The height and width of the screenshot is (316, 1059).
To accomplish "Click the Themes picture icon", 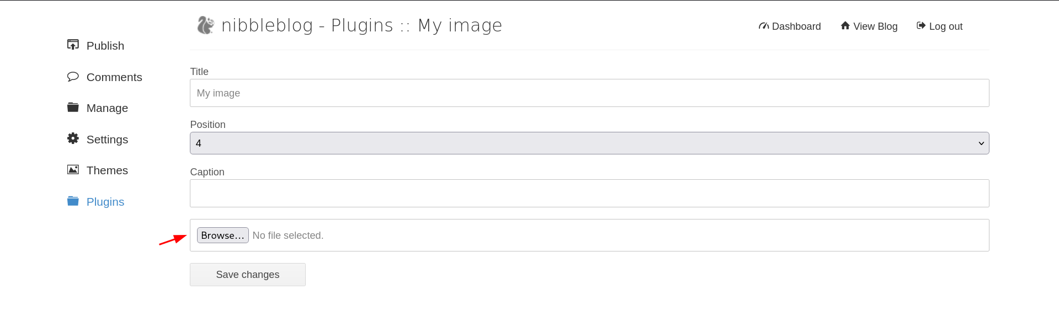I will click(73, 169).
